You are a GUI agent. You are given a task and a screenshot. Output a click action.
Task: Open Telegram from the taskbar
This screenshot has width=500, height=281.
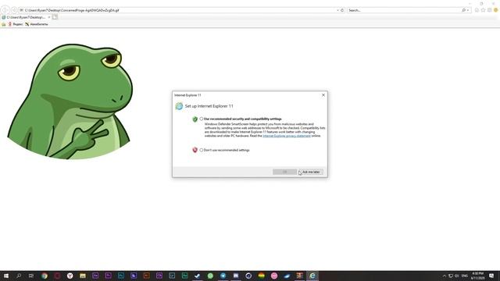(223, 276)
